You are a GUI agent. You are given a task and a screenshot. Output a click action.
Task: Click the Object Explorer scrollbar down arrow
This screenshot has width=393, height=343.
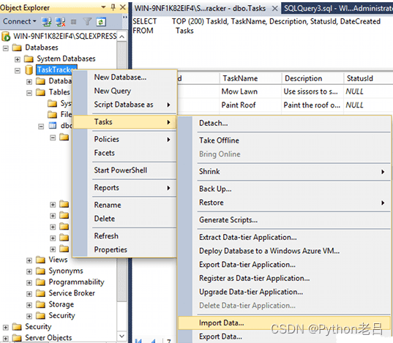pyautogui.click(x=121, y=336)
